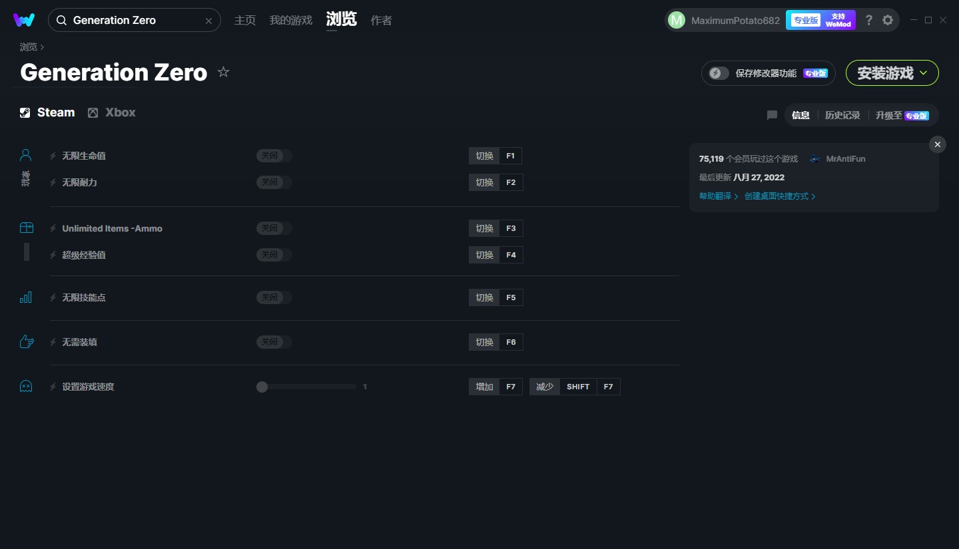Screen dimensions: 959x549
Task: Click the Xbox platform icon
Action: tap(93, 112)
